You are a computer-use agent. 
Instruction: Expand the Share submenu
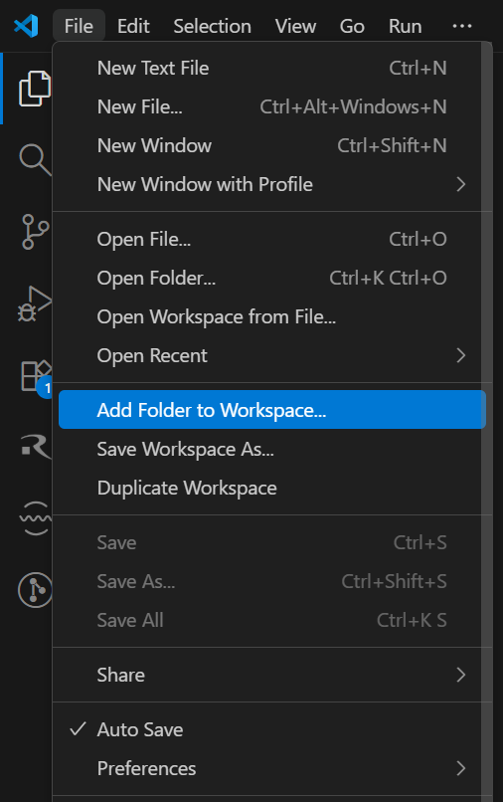272,675
